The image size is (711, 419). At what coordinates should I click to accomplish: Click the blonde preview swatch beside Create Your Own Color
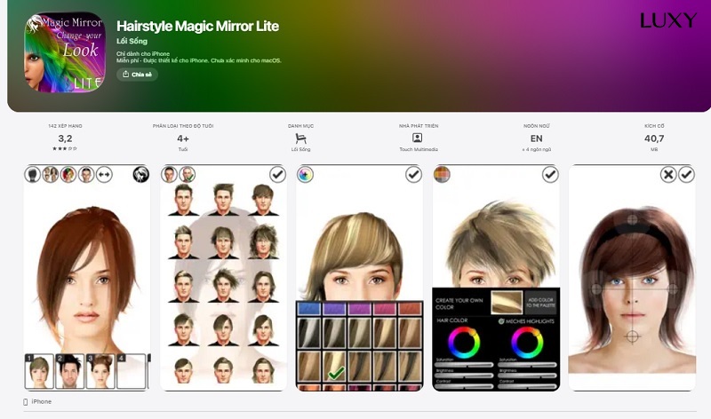(x=507, y=303)
